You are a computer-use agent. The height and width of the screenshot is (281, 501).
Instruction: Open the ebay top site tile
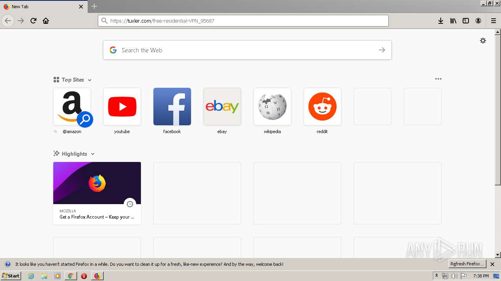click(222, 107)
